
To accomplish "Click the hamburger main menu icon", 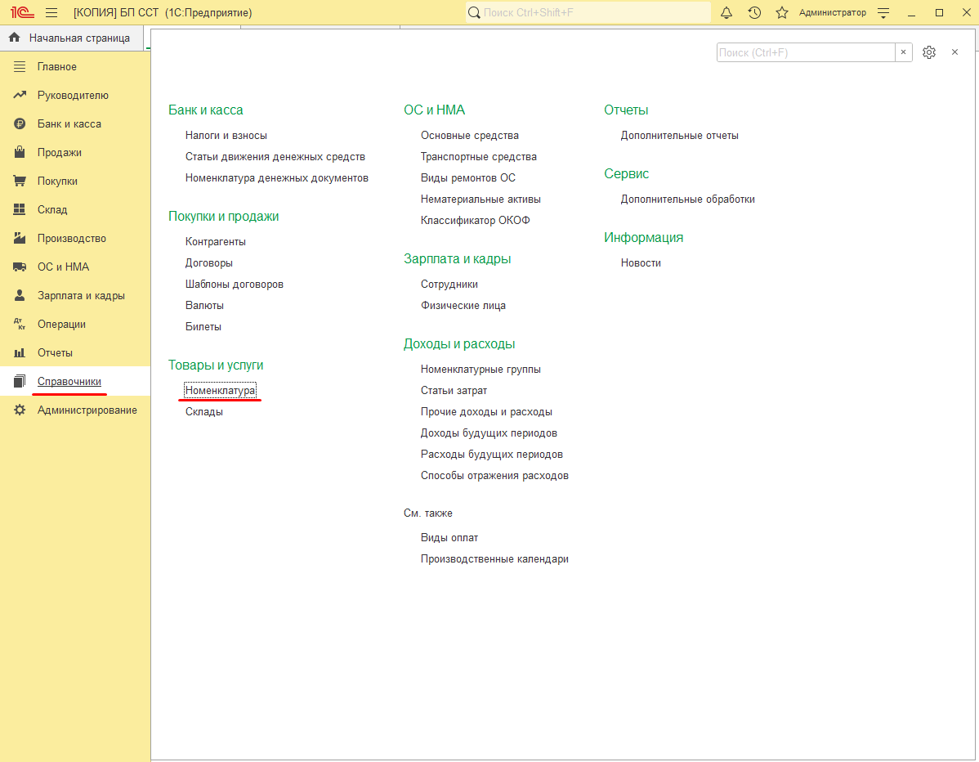I will [51, 12].
